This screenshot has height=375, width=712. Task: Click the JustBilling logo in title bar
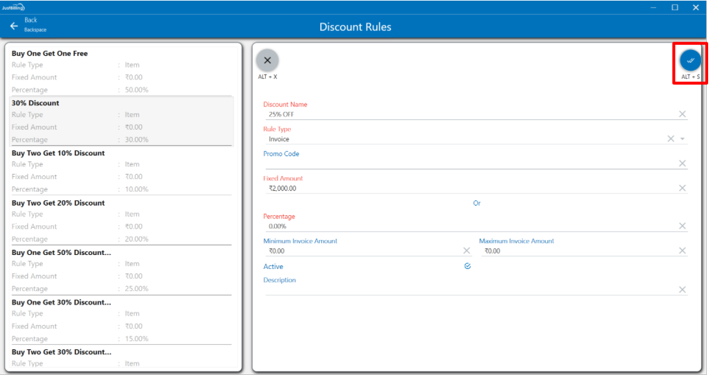(13, 7)
